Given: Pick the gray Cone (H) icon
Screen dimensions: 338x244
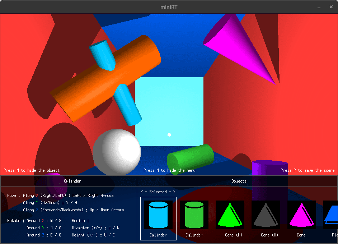Looking at the screenshot, I should 266,215.
